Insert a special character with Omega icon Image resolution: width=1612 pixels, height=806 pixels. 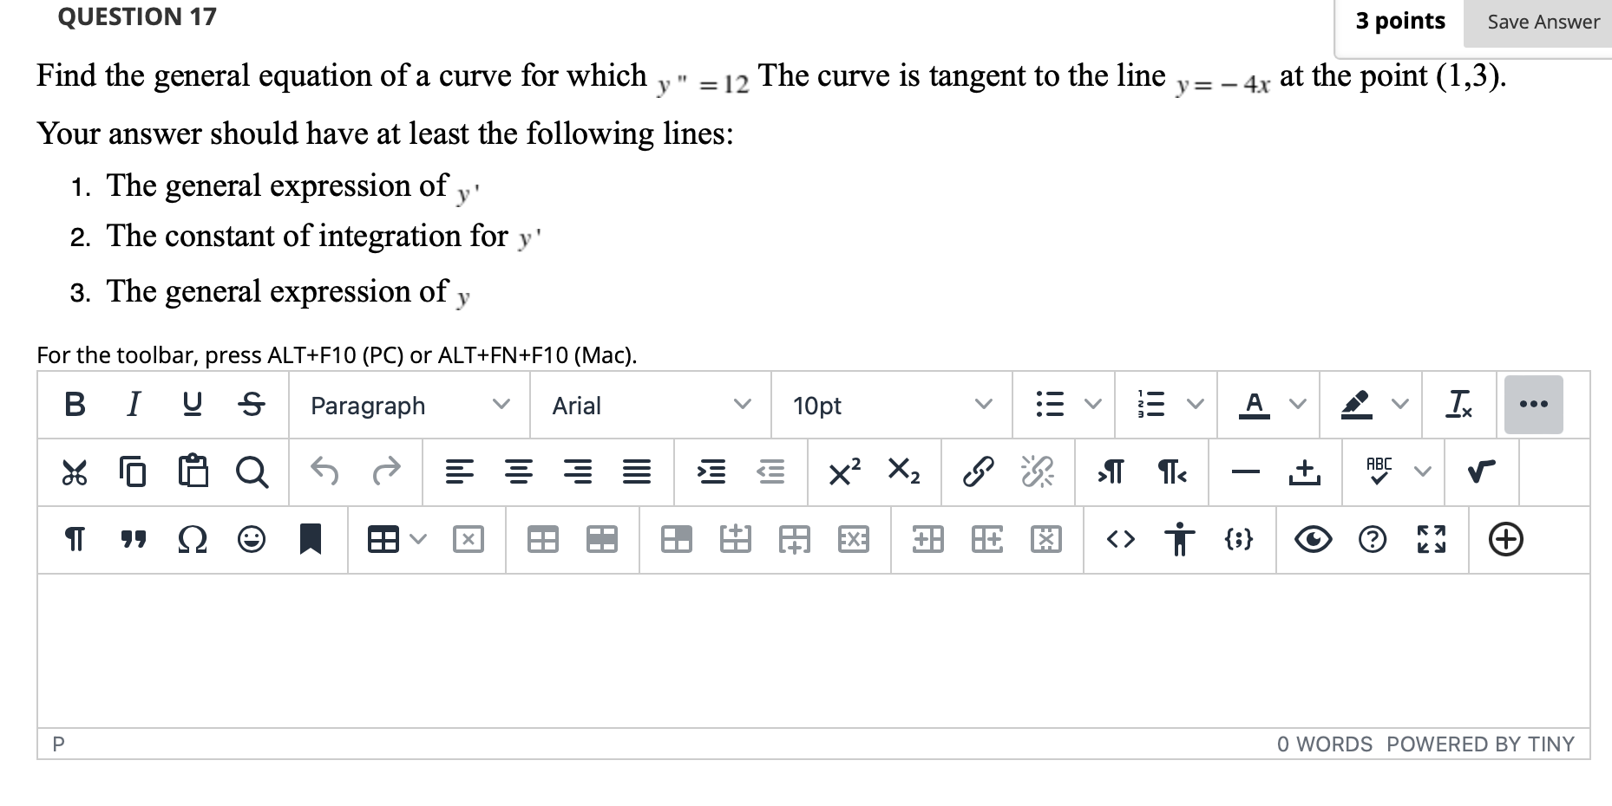pyautogui.click(x=193, y=540)
